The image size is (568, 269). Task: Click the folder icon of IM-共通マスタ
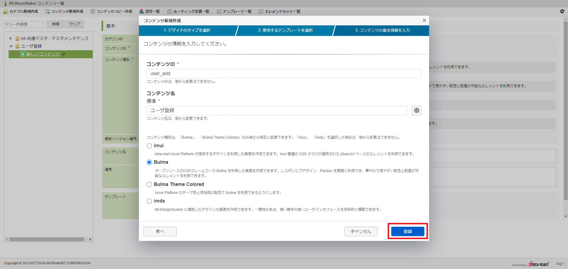(x=17, y=38)
